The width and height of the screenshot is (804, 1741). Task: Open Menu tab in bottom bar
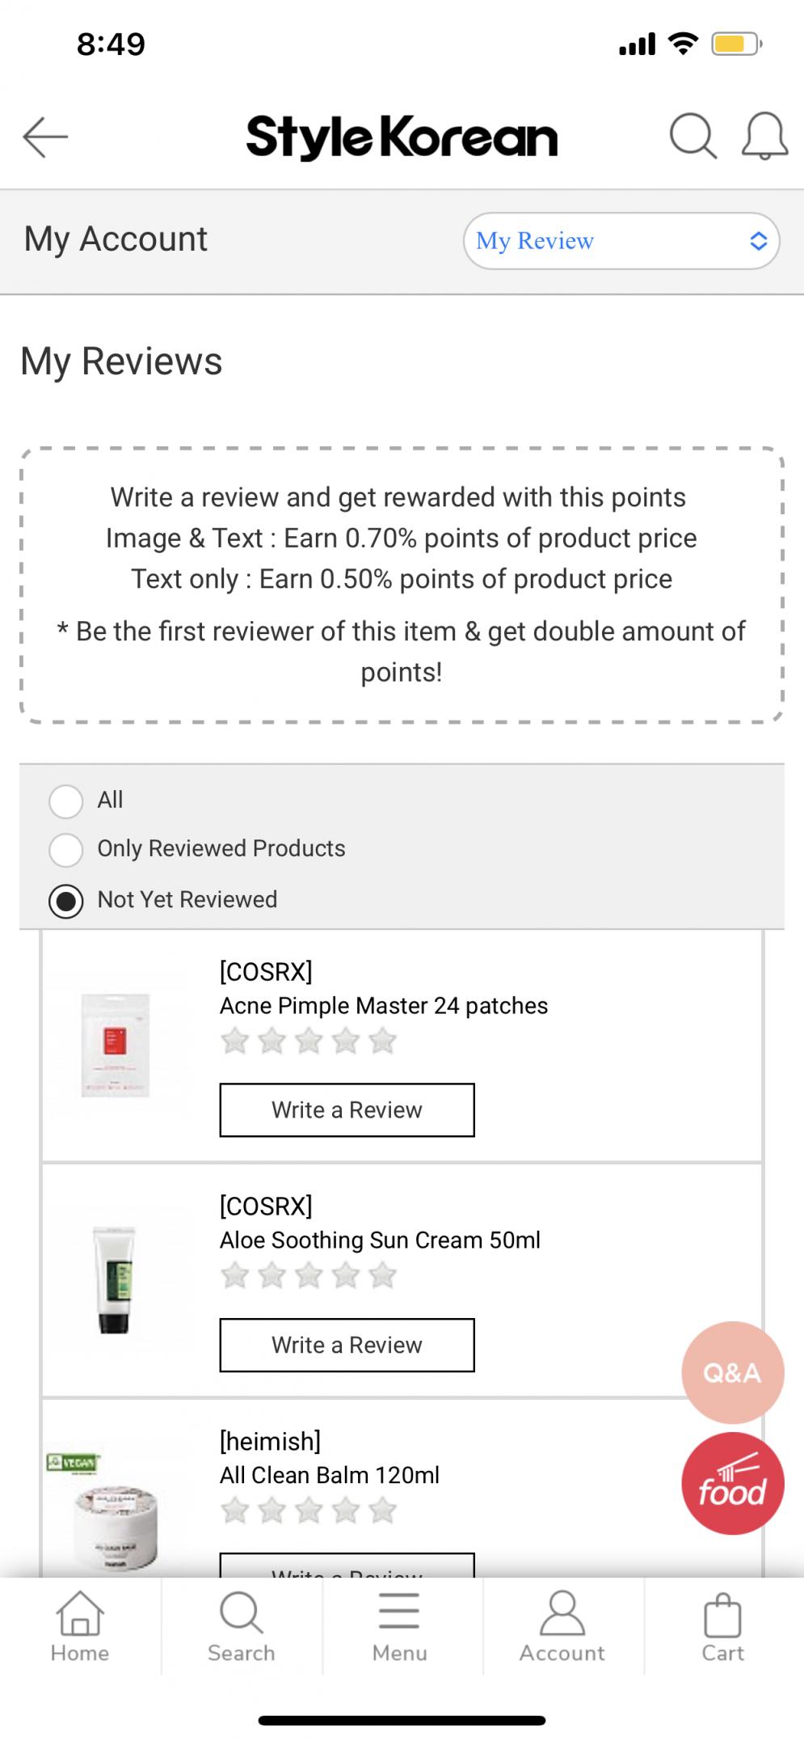point(400,1626)
